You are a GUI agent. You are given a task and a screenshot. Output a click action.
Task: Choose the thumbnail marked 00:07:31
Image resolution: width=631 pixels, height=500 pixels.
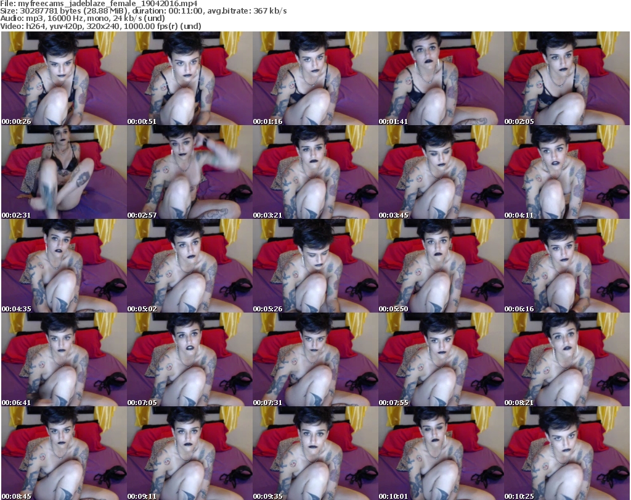(315, 360)
